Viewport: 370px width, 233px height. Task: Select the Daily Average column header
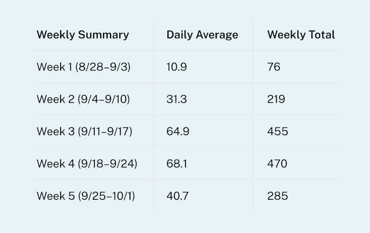tap(202, 35)
